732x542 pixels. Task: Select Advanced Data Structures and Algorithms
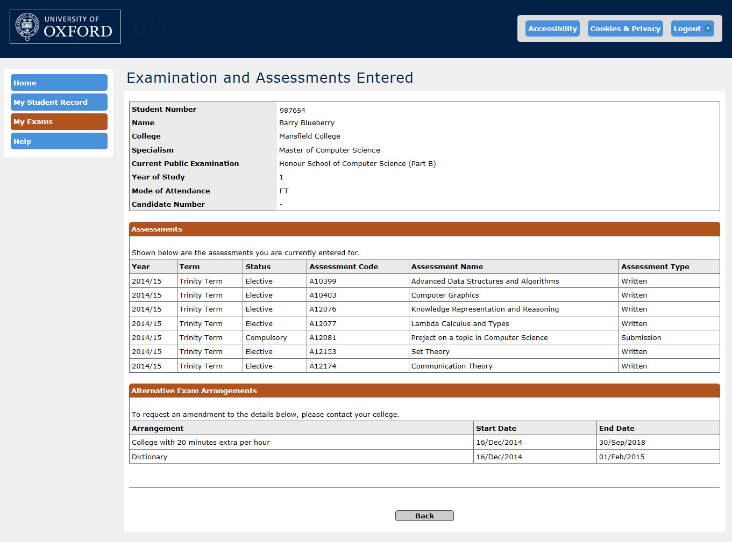pyautogui.click(x=485, y=281)
